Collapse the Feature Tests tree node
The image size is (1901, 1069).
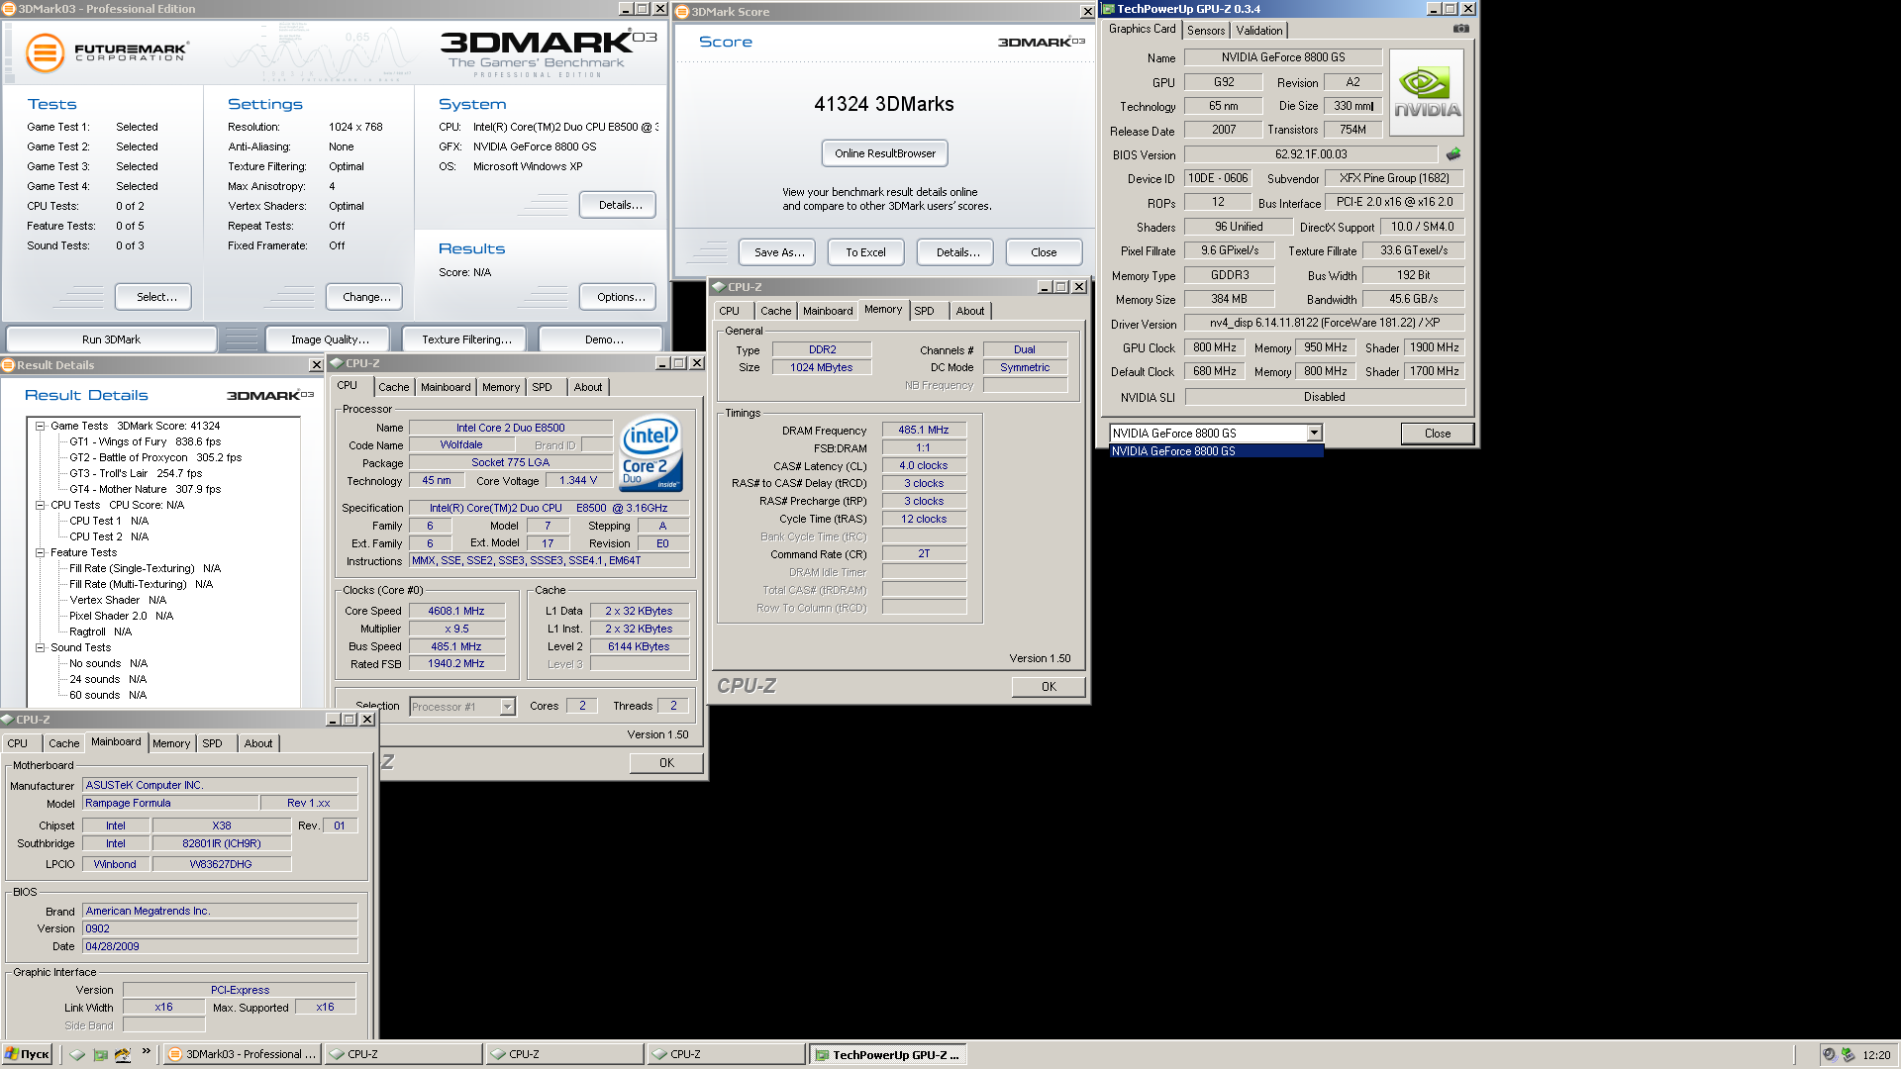click(x=41, y=552)
